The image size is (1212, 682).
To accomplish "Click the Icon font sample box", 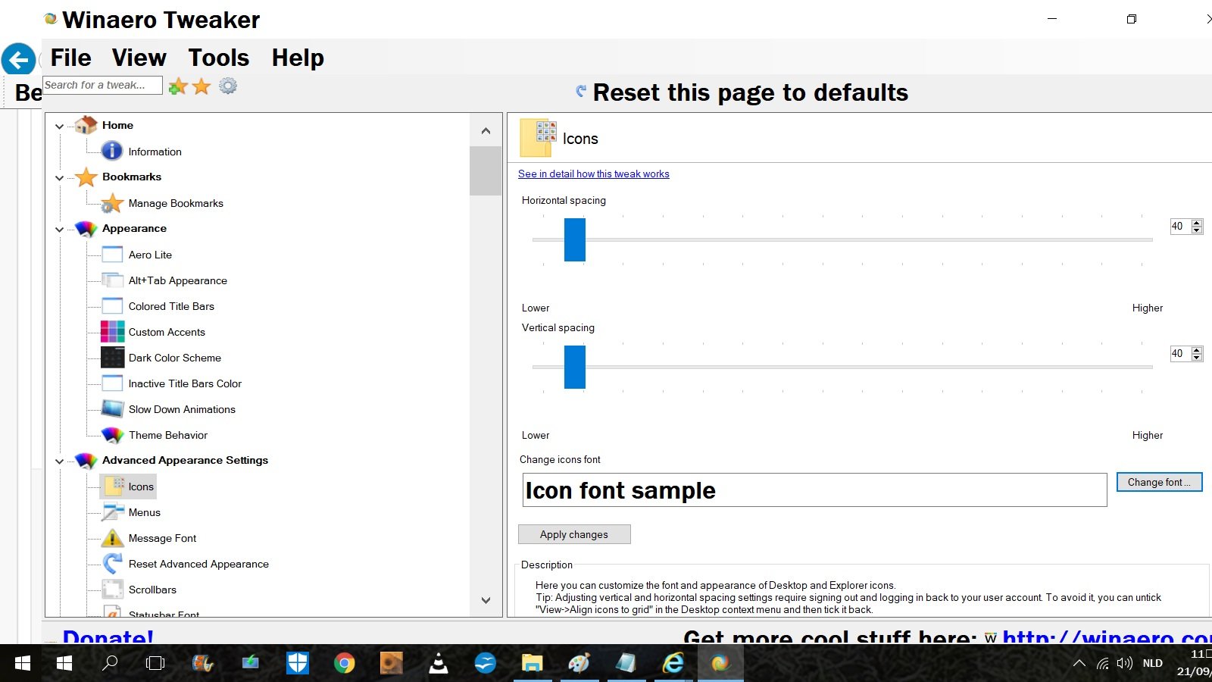I will click(x=814, y=490).
